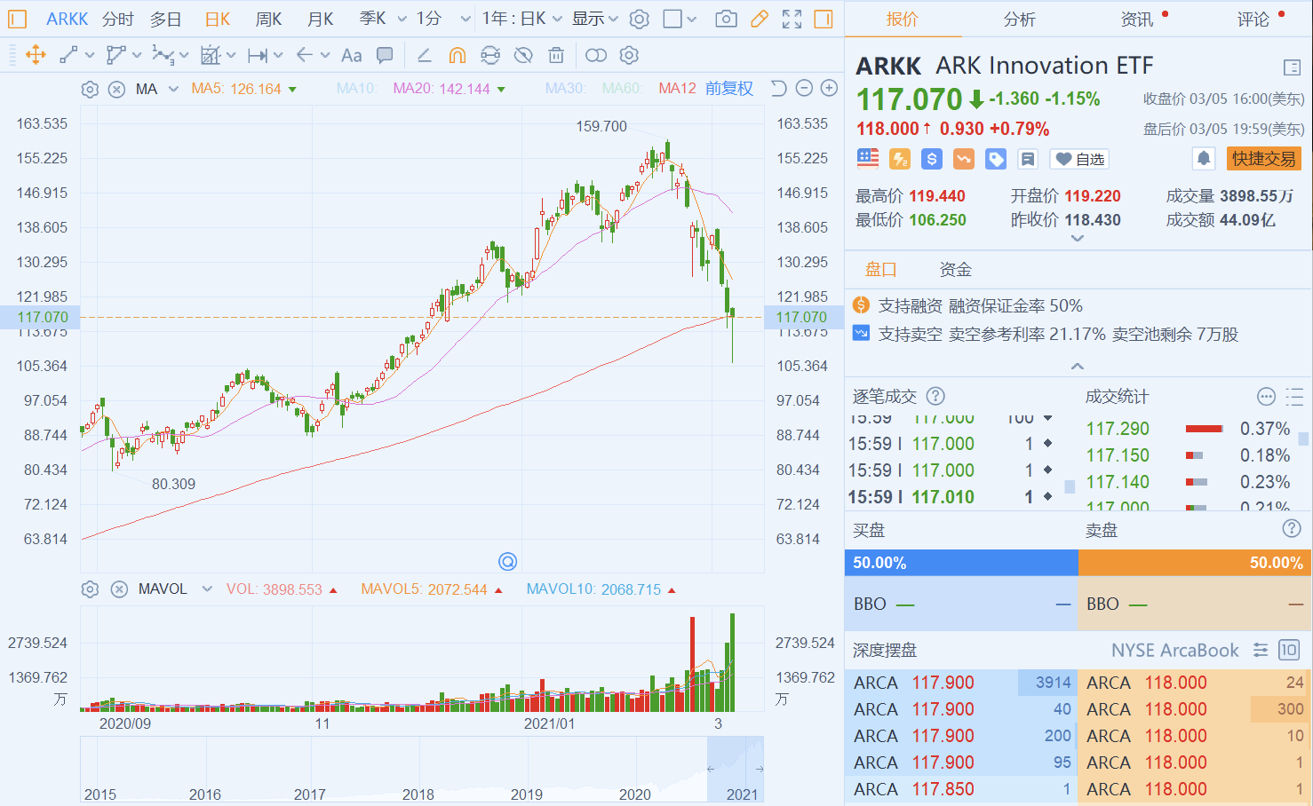Select the arrow drawing tool

[304, 55]
